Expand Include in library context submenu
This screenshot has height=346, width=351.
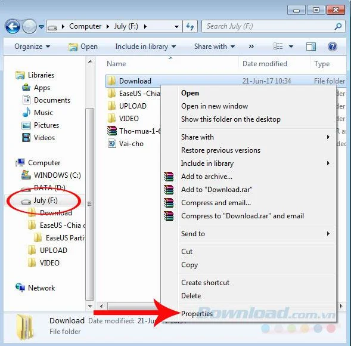[x=255, y=163]
